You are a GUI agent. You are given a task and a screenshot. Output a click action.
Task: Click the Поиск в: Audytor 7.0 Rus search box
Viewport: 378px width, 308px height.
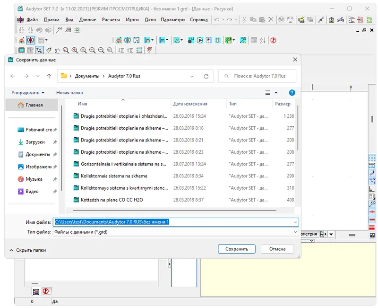coord(257,76)
